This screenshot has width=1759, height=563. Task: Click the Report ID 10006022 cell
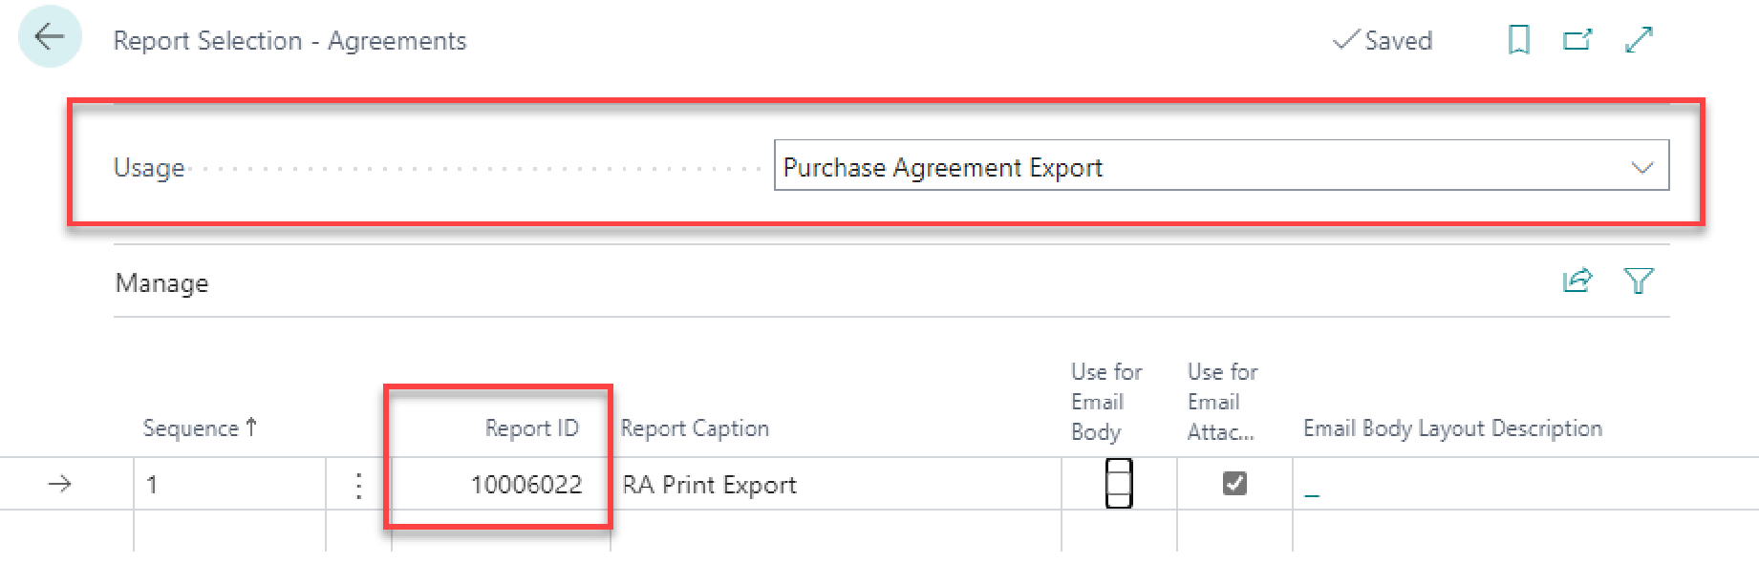click(526, 485)
